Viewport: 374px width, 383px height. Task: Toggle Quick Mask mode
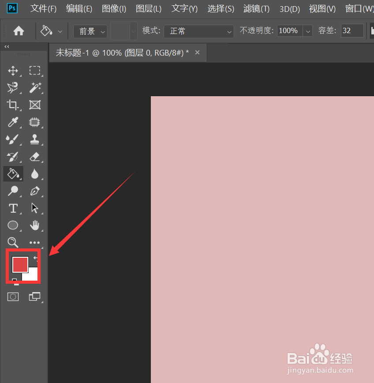[13, 297]
